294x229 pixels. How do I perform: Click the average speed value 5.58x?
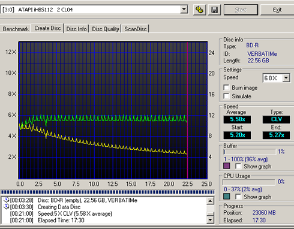coord(237,119)
